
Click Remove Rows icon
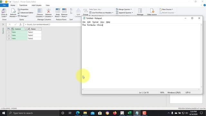tap(64, 11)
